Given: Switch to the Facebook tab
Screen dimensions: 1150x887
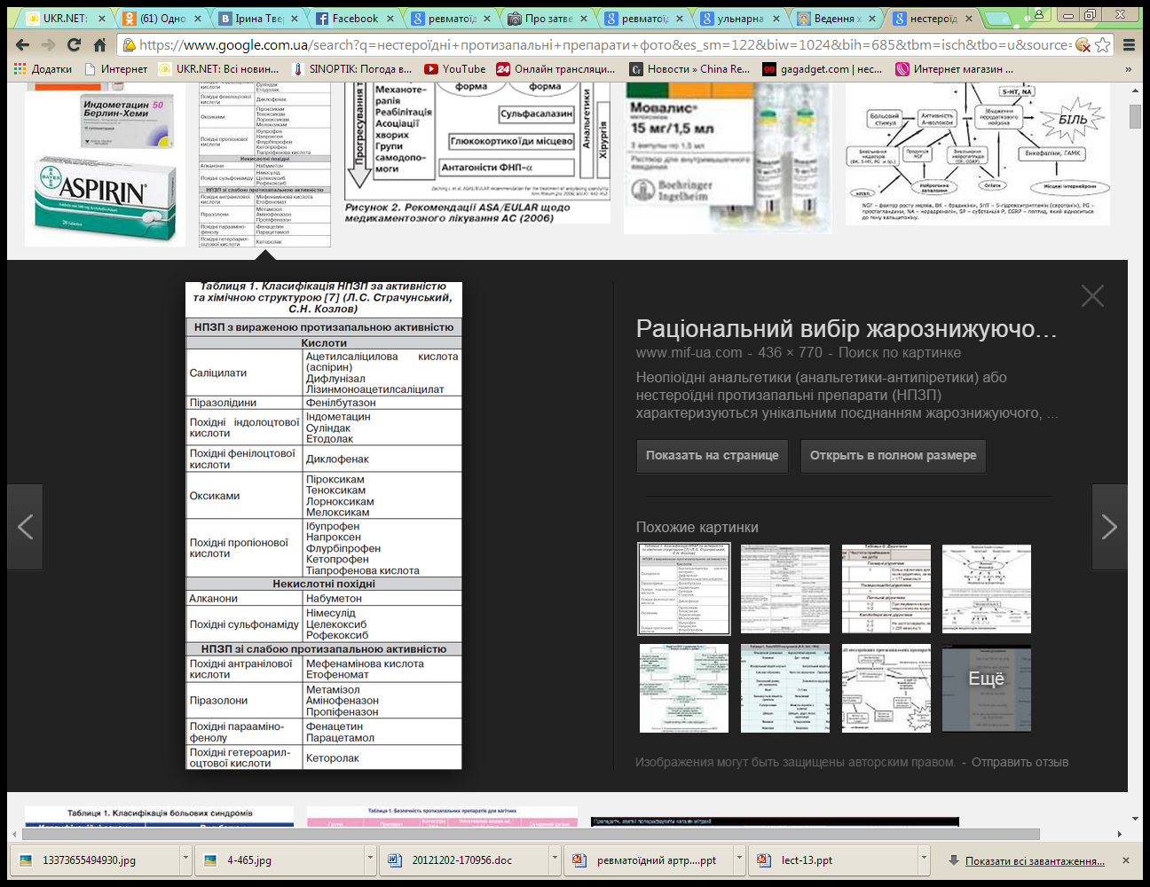Looking at the screenshot, I should pos(354,19).
